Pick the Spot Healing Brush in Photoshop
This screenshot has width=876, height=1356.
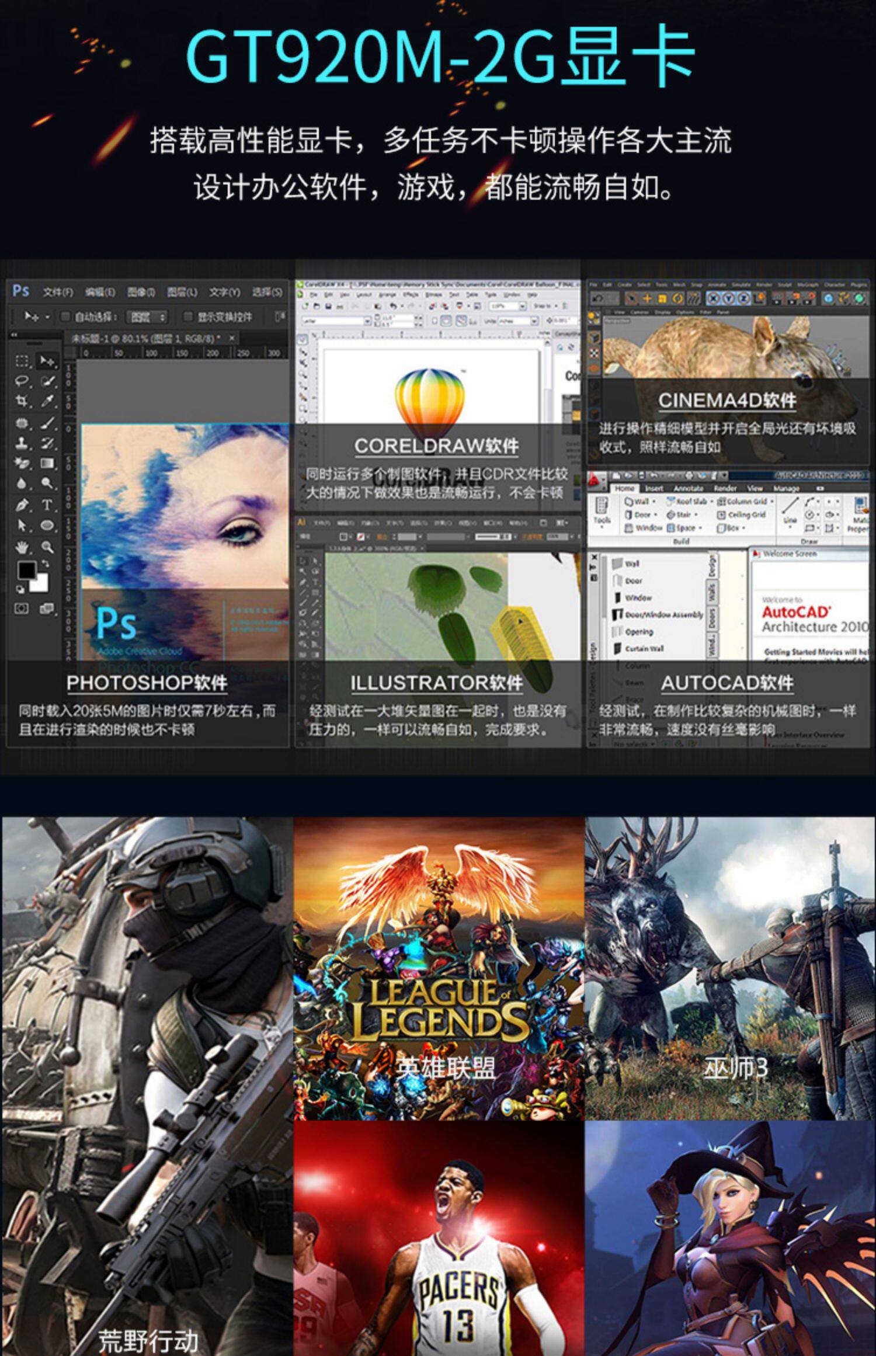coord(22,423)
